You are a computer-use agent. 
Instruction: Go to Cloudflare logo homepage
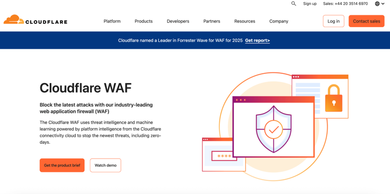point(35,20)
